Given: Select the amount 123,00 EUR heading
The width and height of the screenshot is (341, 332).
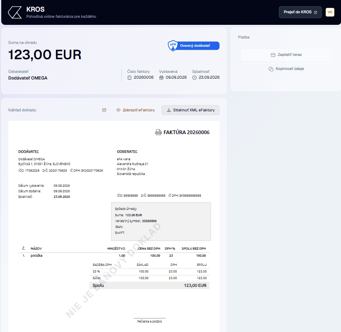Looking at the screenshot, I should point(45,55).
